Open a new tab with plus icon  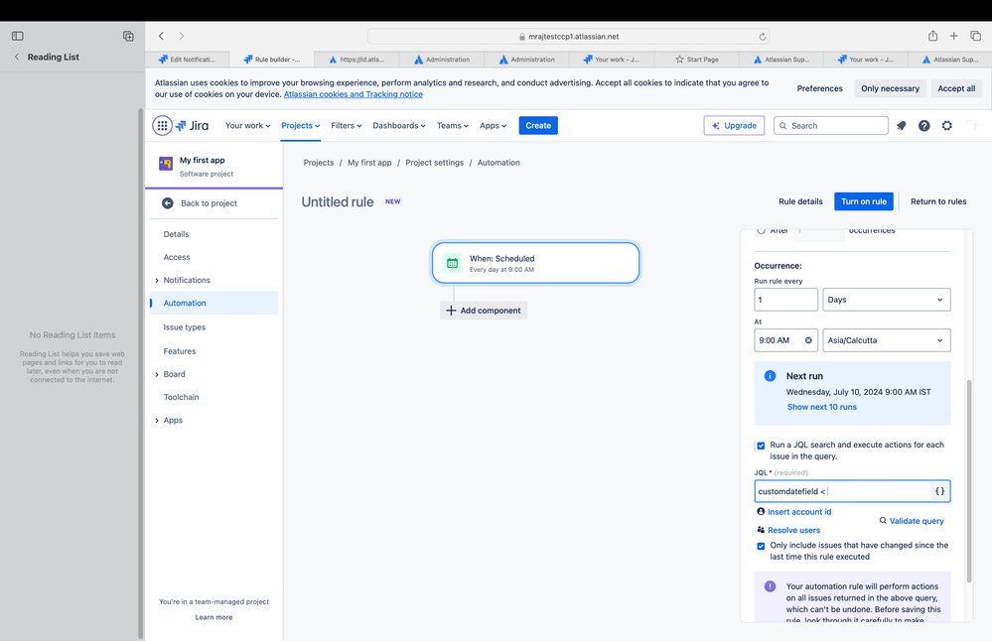point(954,36)
